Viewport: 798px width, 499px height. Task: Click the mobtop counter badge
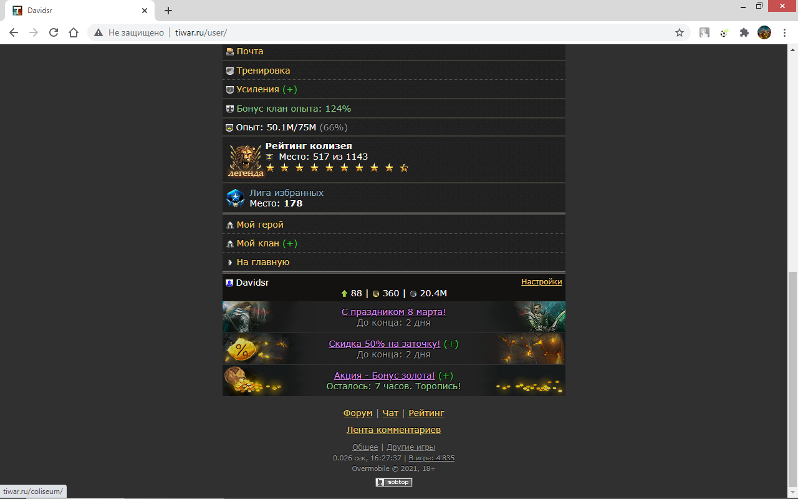[x=393, y=482]
